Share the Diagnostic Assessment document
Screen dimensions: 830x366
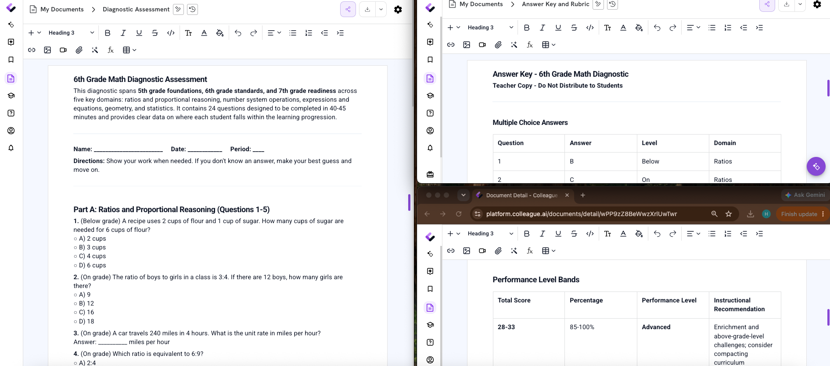point(348,9)
